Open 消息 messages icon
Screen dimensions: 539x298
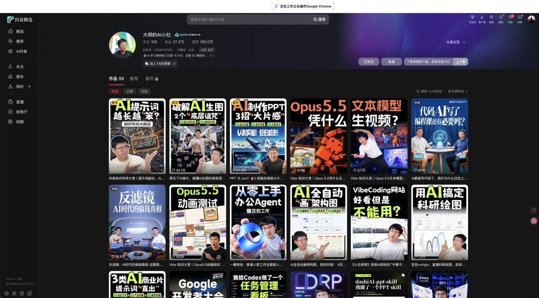pos(510,18)
